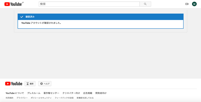Click the search magnifier button

tap(145, 4)
